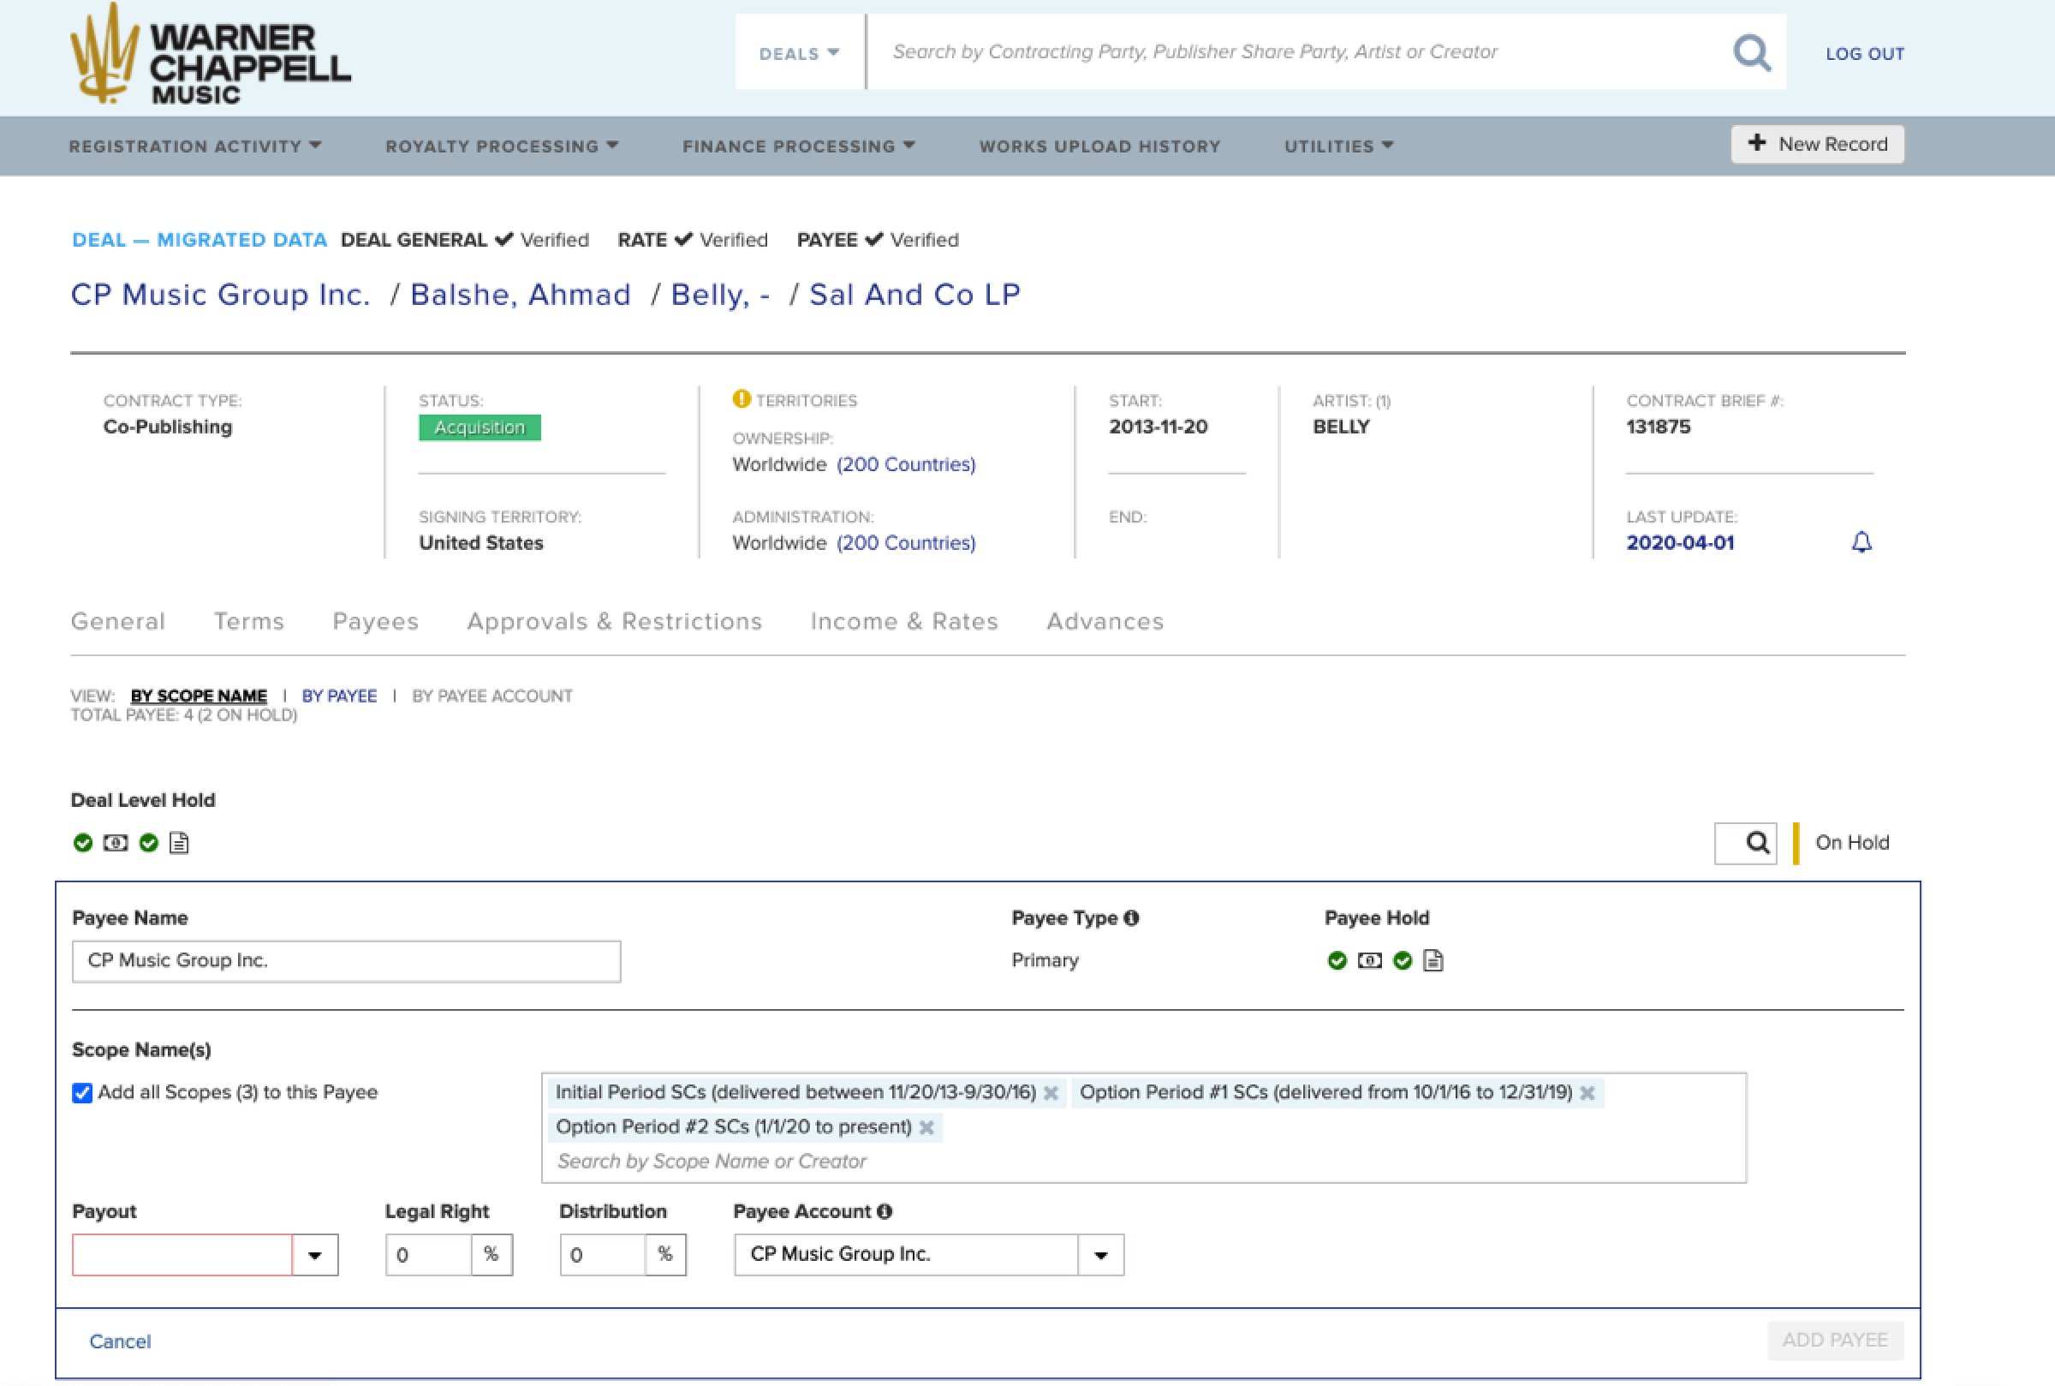Screen dimensions: 2055x1386
Task: Click the document icon under Payee Hold
Action: 1433,960
